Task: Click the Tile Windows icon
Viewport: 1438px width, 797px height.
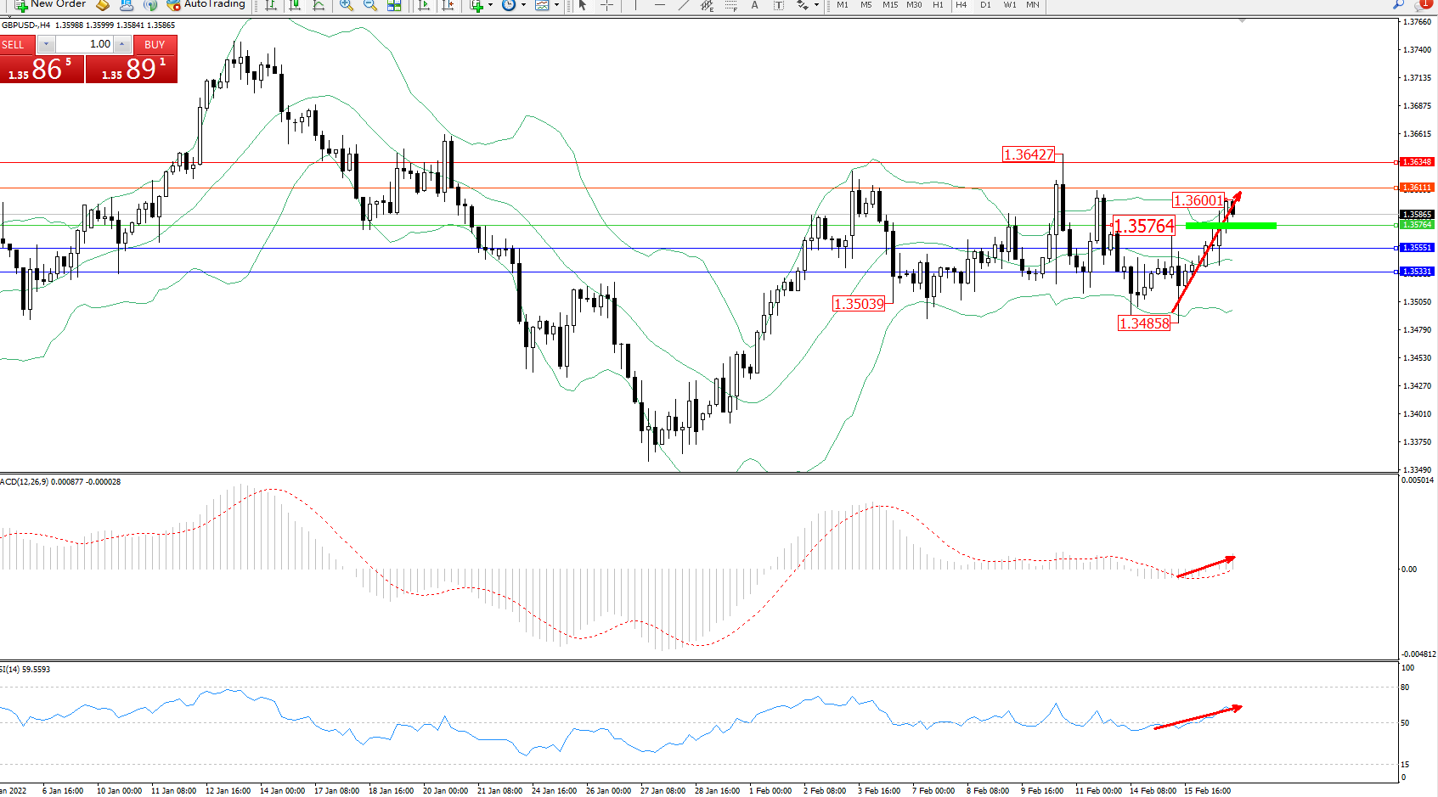Action: 394,5
